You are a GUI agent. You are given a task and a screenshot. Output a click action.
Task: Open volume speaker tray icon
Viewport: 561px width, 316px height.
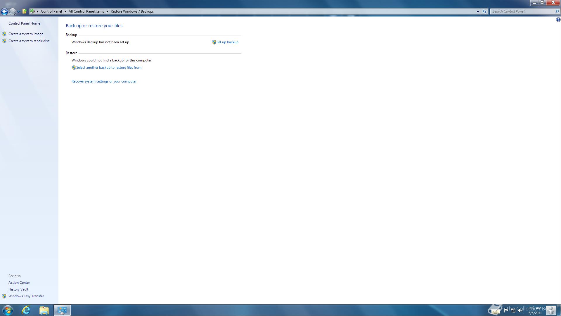(520, 310)
